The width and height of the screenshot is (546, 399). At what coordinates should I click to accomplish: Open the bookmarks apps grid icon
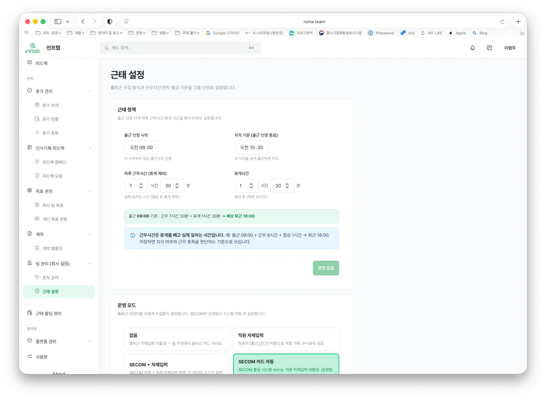27,33
